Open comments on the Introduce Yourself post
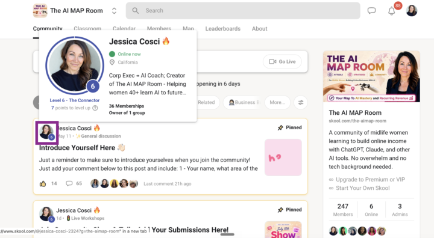 (x=69, y=183)
